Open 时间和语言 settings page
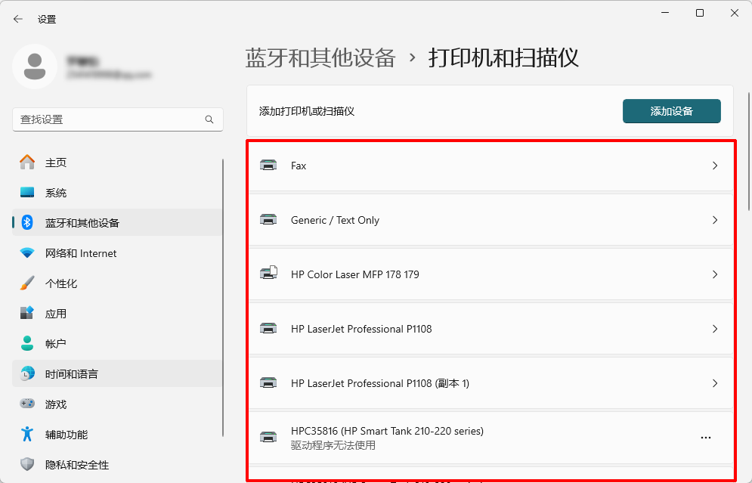This screenshot has height=483, width=752. coord(117,373)
